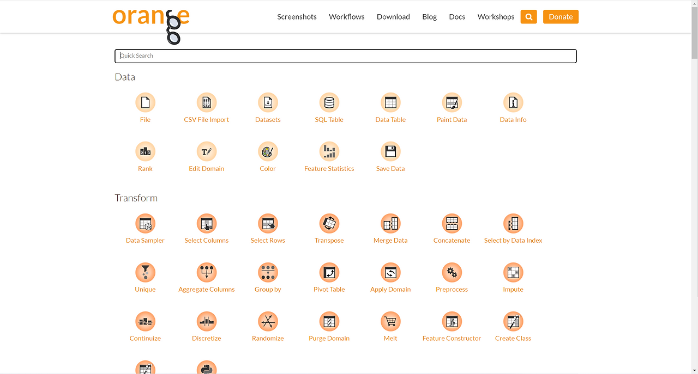Open the File widget icon
Image resolution: width=698 pixels, height=374 pixels.
tap(145, 102)
